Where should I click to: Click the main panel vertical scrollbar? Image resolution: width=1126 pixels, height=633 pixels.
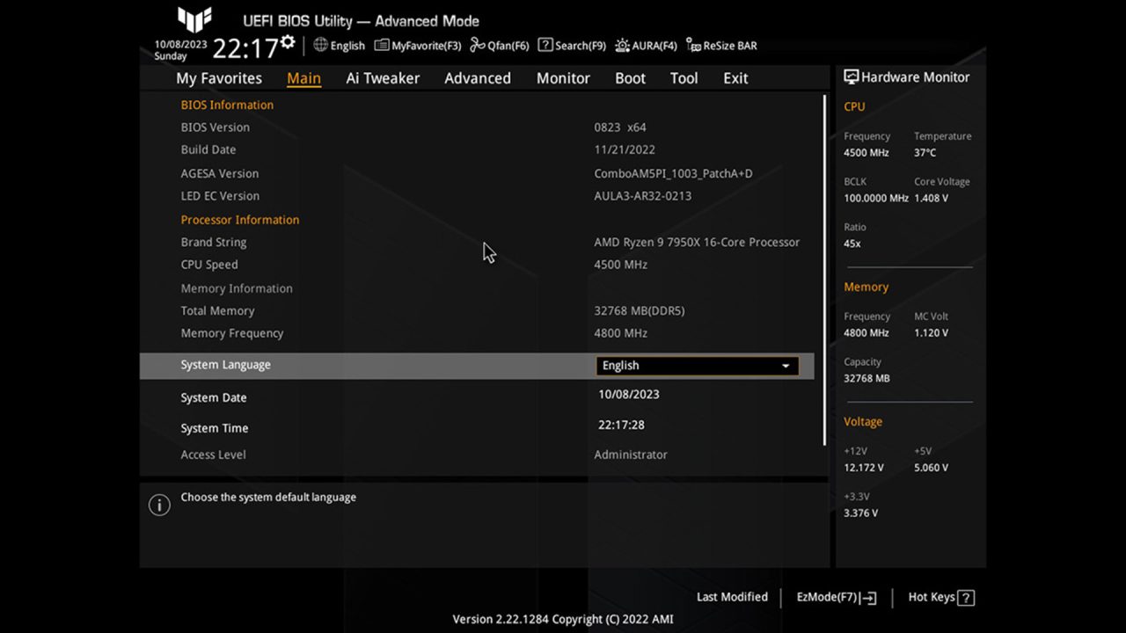tap(824, 270)
